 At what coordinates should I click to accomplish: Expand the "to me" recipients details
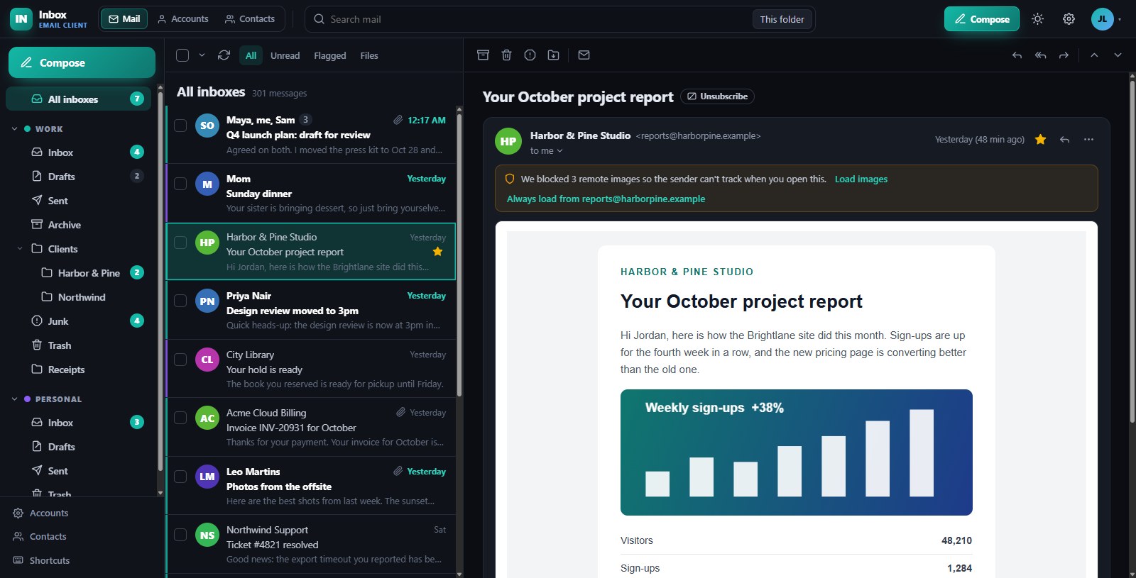point(546,151)
